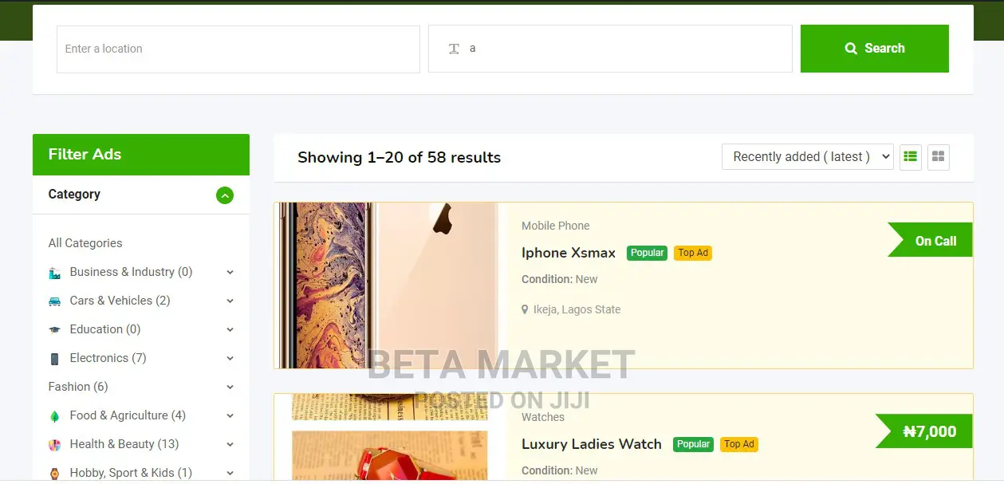Click the Cars & Vehicles car icon
The width and height of the screenshot is (1004, 484).
tap(54, 301)
